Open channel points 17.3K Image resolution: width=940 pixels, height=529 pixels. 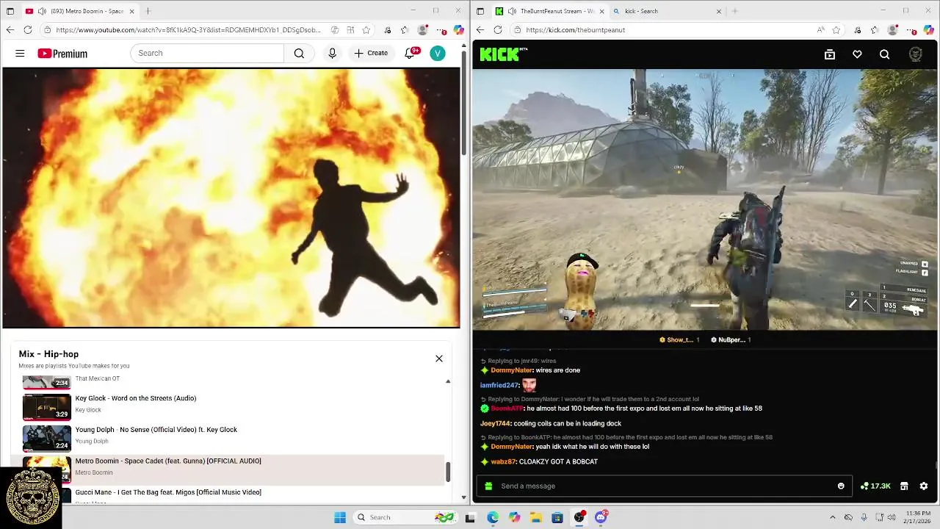pos(875,486)
